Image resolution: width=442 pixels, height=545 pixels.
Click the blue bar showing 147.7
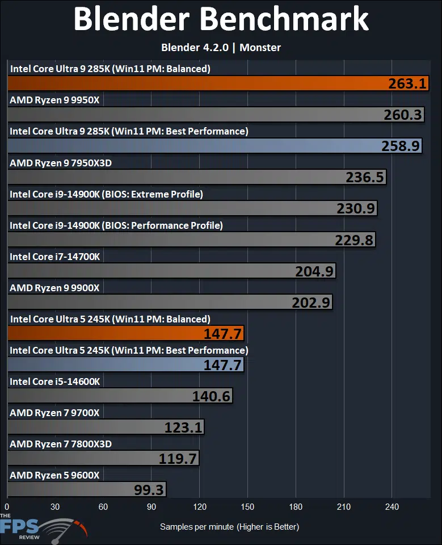point(126,365)
